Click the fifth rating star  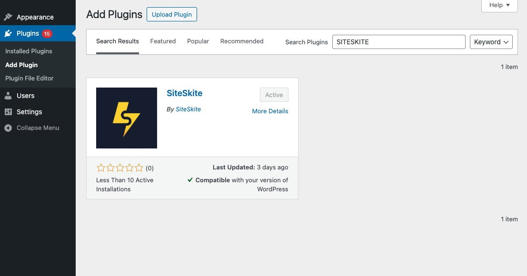point(139,168)
